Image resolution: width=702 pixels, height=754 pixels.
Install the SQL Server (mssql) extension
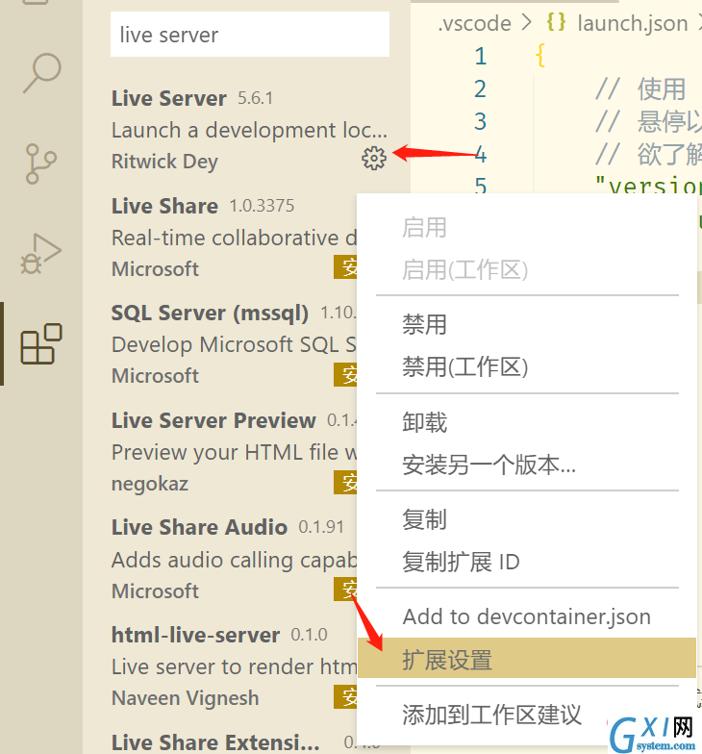(346, 375)
